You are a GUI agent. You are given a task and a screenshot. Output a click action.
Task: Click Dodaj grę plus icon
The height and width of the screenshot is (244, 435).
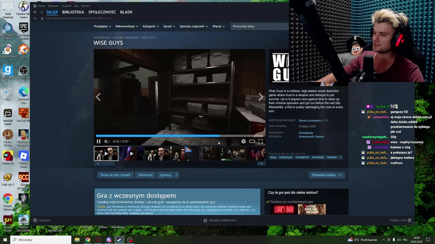pos(35,220)
